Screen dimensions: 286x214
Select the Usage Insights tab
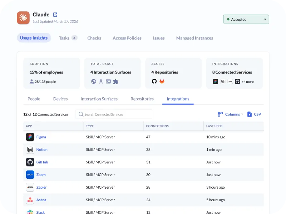pos(34,38)
